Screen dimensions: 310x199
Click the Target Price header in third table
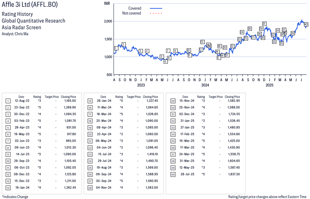(x=216, y=97)
